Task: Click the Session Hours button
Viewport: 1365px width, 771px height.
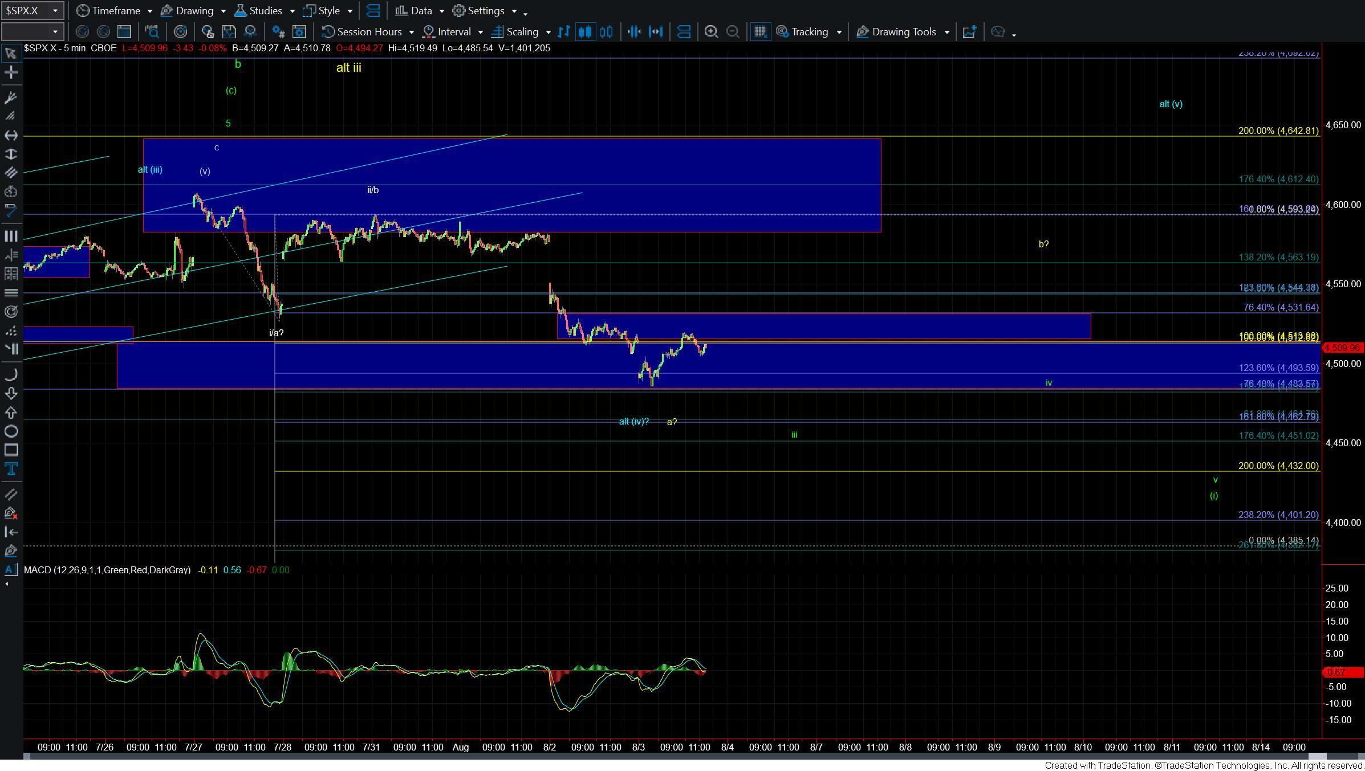Action: click(368, 32)
